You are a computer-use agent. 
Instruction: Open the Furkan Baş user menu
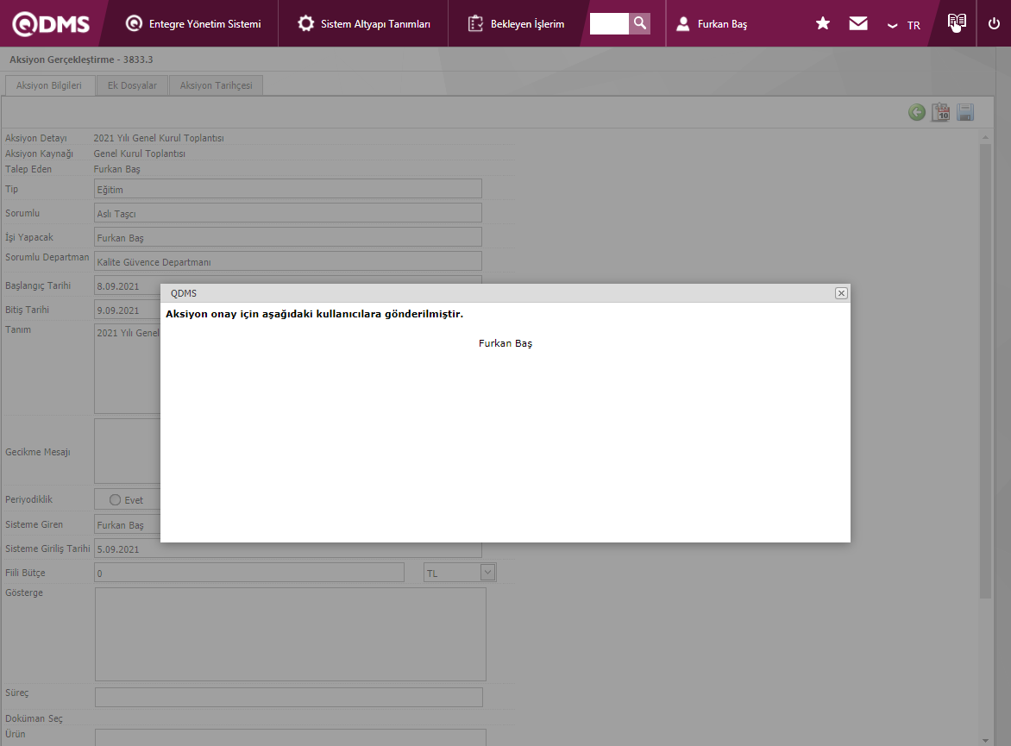(713, 24)
